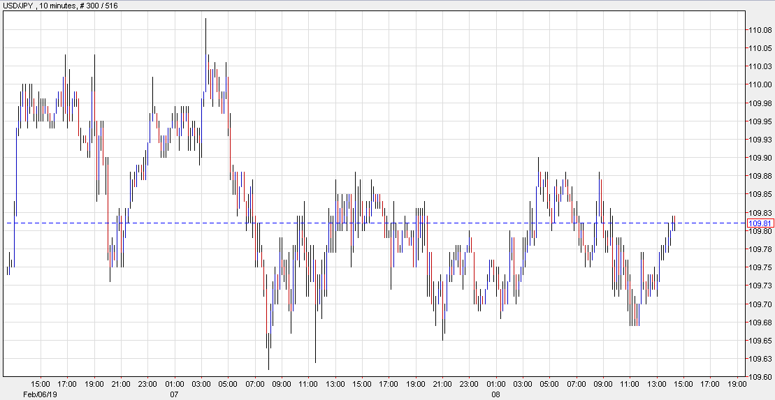Click the 03:00 time label on day 07
Viewport: 775px width, 400px height.
[201, 384]
